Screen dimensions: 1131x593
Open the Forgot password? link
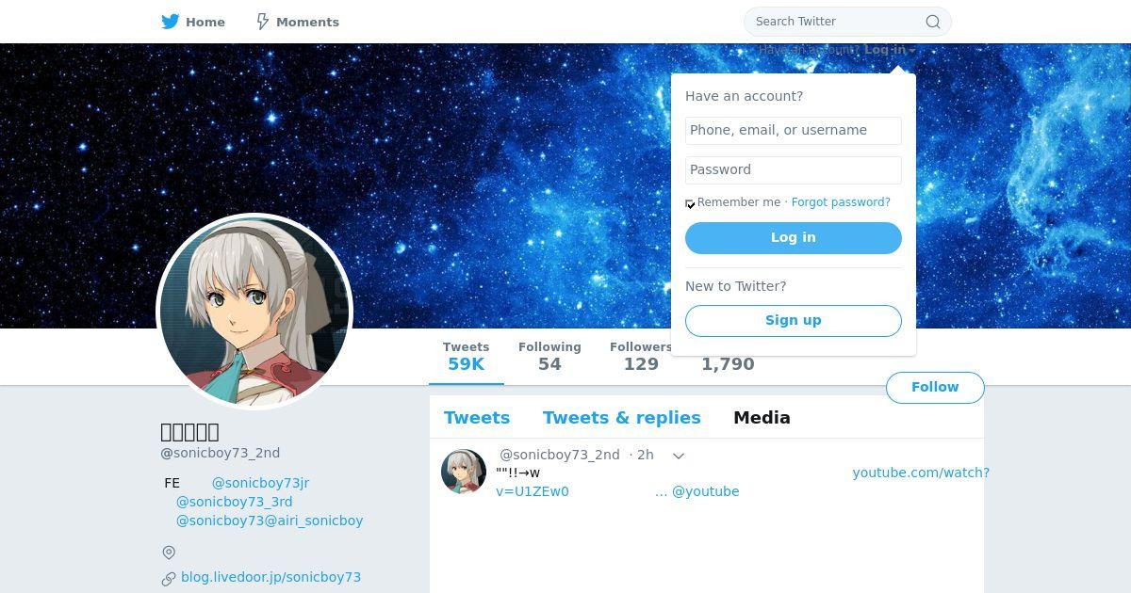(x=841, y=202)
